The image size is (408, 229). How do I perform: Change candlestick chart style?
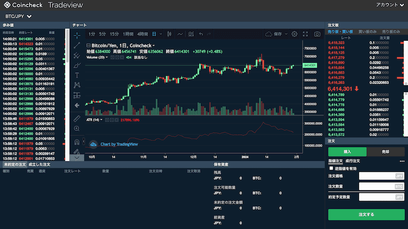coord(169,34)
